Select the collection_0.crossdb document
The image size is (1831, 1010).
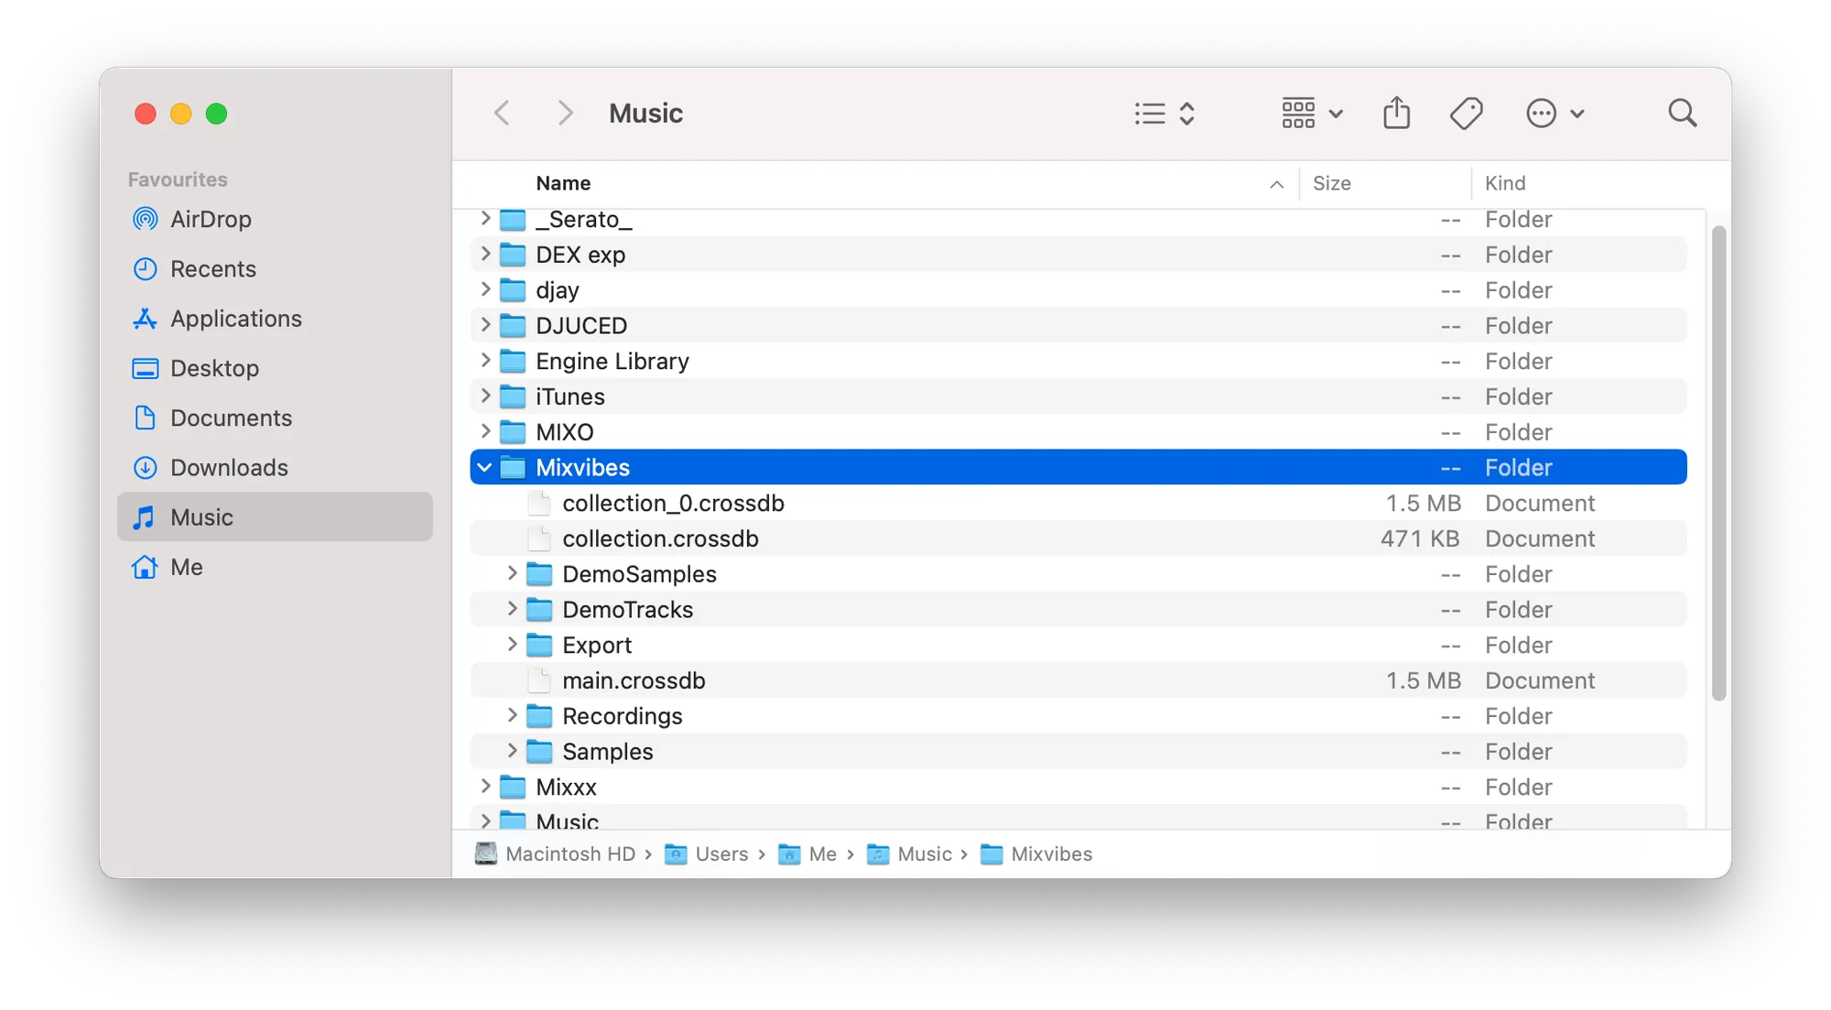673,504
